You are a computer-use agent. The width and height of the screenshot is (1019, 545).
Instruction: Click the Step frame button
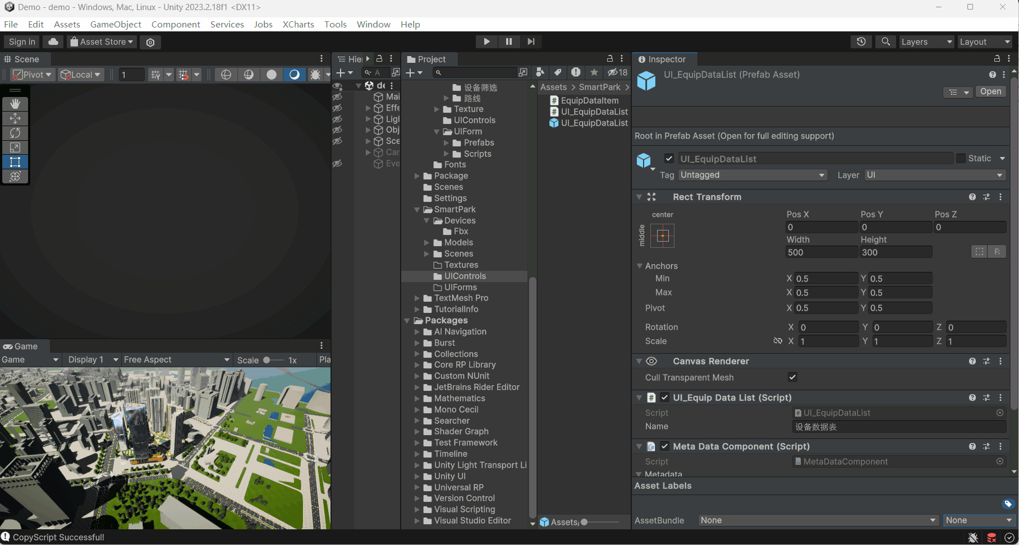531,41
